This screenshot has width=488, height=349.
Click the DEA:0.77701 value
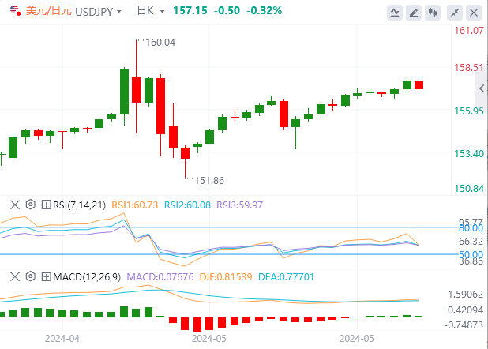coord(286,277)
